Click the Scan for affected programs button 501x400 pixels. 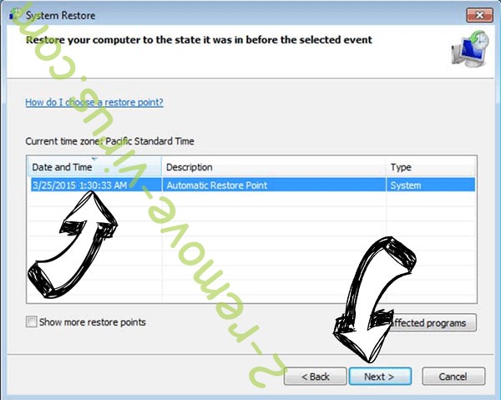tap(428, 322)
